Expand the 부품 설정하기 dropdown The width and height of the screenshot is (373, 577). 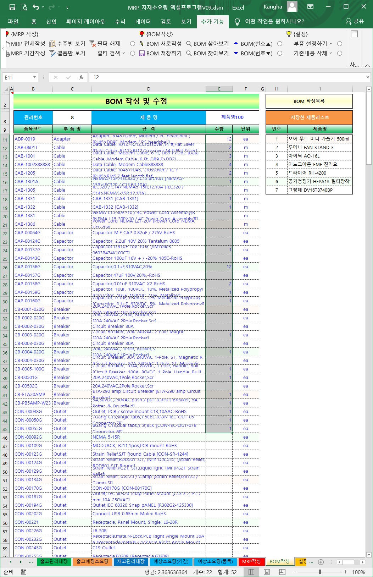(331, 44)
